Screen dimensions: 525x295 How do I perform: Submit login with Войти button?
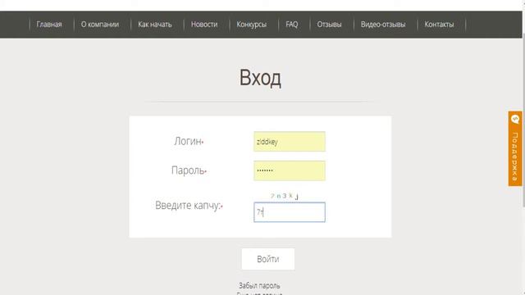pyautogui.click(x=268, y=259)
